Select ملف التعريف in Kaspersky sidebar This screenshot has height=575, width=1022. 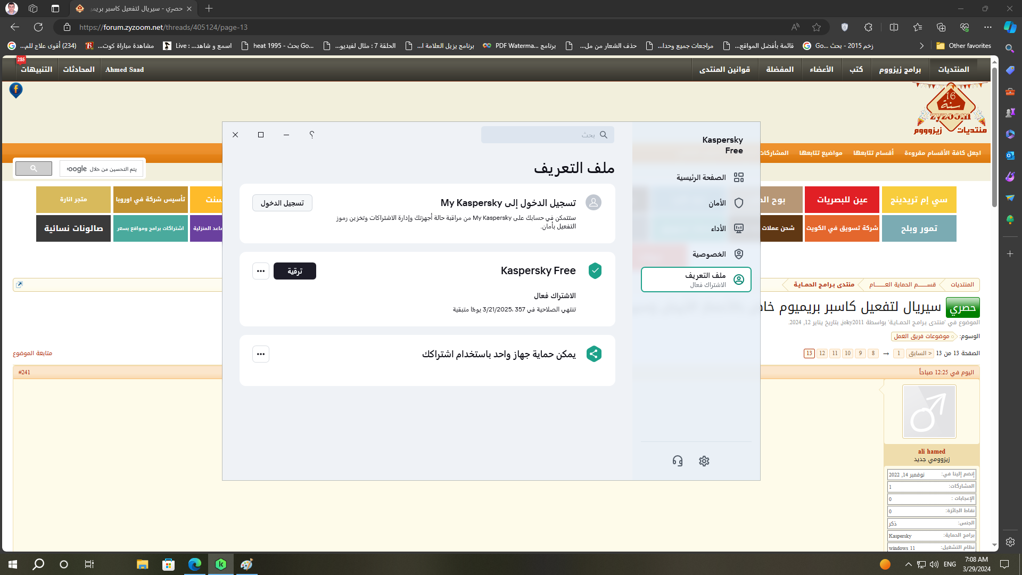[x=696, y=280]
